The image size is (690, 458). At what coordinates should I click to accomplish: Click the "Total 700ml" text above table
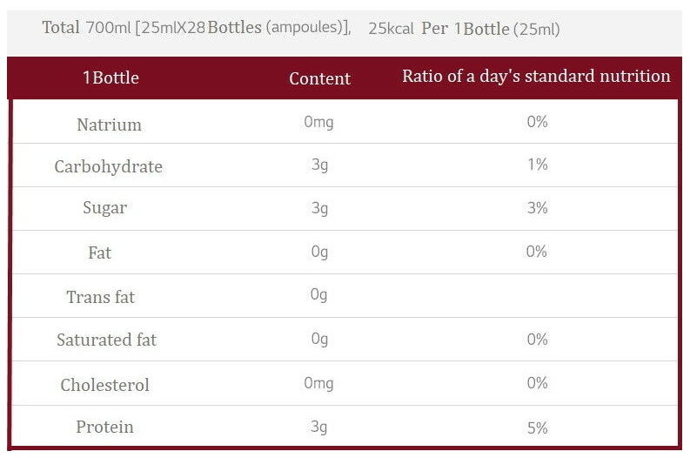click(83, 28)
